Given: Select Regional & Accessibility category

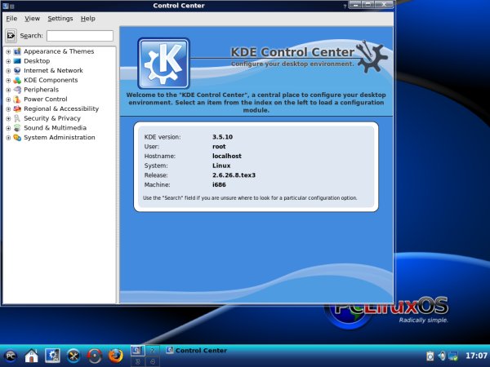Looking at the screenshot, I should pos(60,108).
